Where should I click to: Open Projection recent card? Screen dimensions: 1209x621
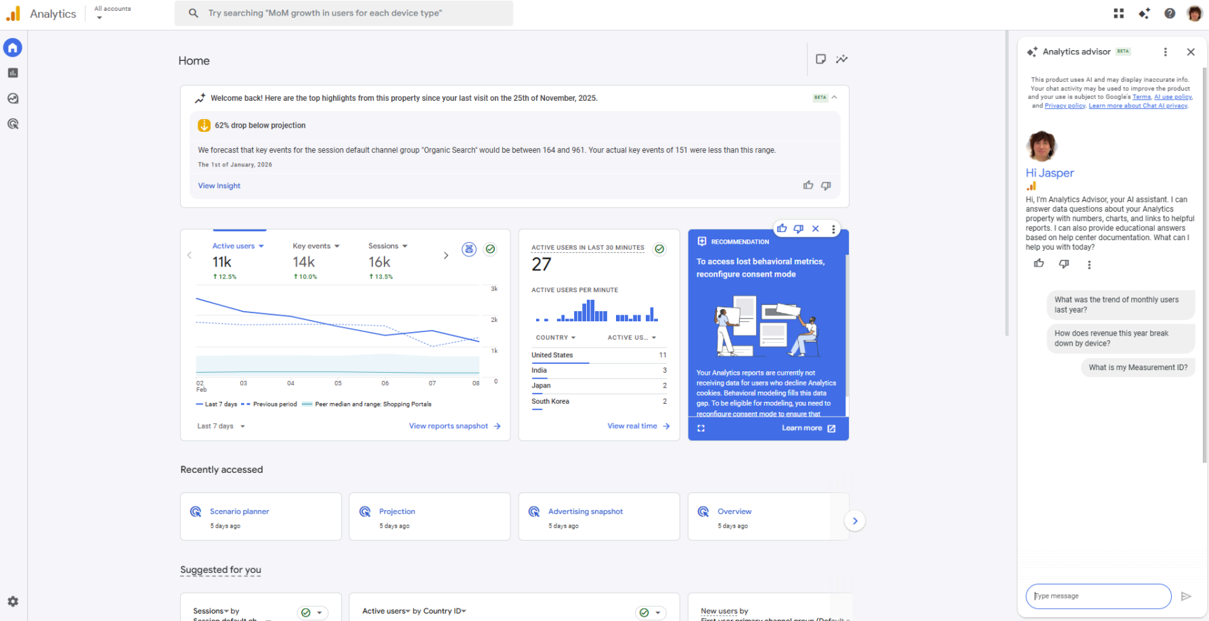[x=430, y=516]
